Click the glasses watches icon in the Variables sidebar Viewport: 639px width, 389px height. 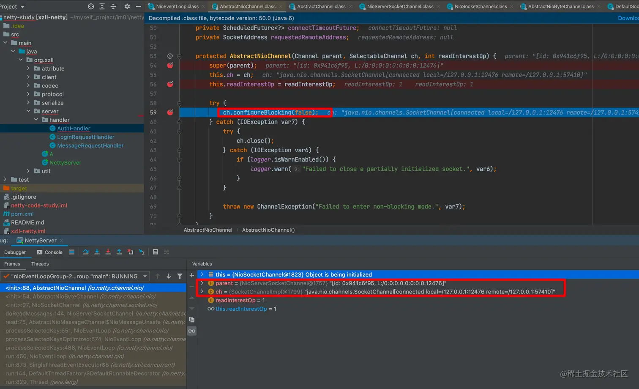[x=191, y=331]
